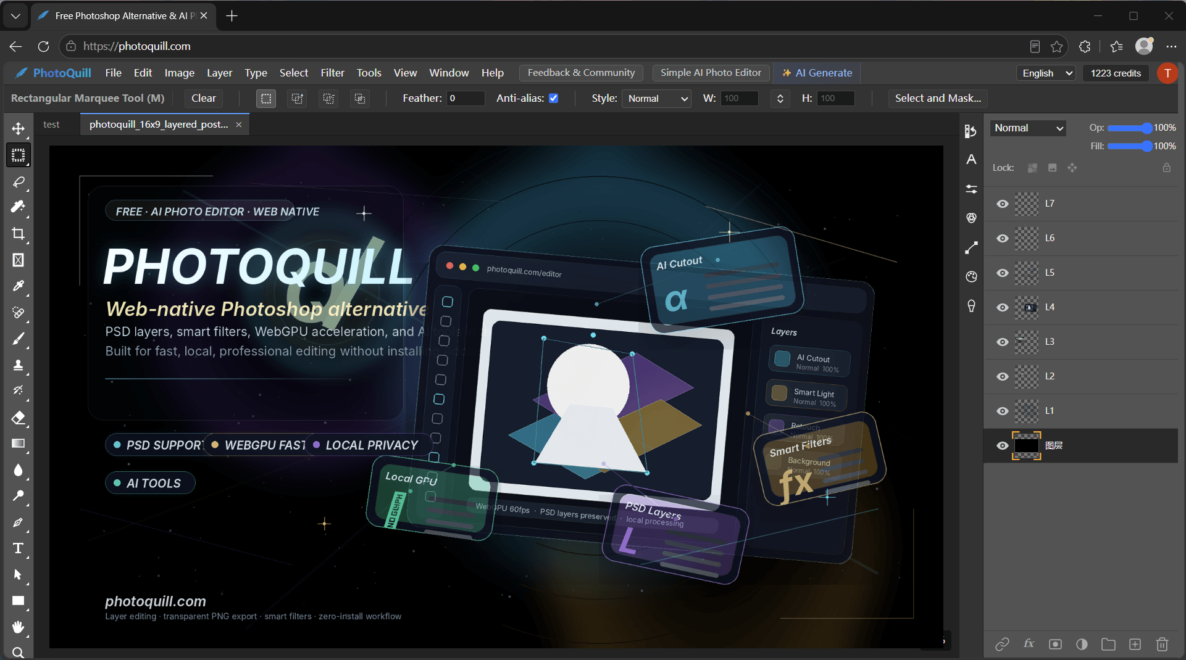Image resolution: width=1186 pixels, height=660 pixels.
Task: Open Feedback & Community
Action: coord(581,73)
